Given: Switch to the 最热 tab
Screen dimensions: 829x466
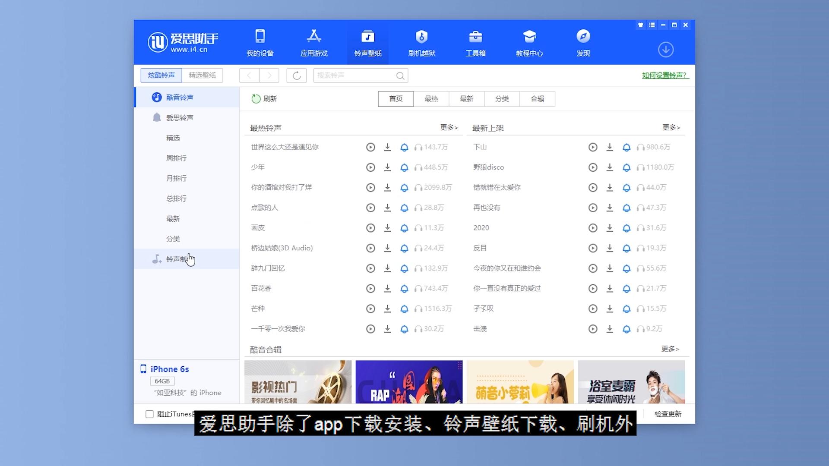Looking at the screenshot, I should (x=431, y=99).
